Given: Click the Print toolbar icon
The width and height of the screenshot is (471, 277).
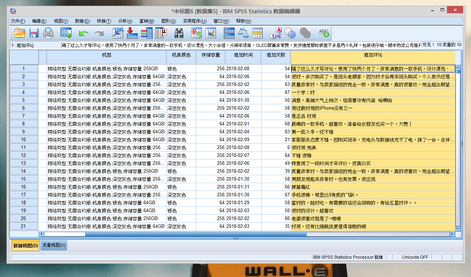Looking at the screenshot, I should (48, 33).
